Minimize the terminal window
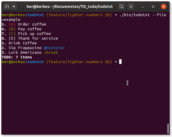The height and width of the screenshot is (137, 172). [x=143, y=7]
